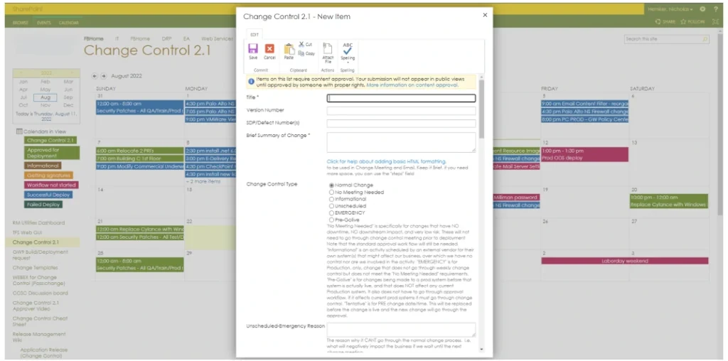
Task: Select the No Meeting Needed option
Action: pos(331,192)
